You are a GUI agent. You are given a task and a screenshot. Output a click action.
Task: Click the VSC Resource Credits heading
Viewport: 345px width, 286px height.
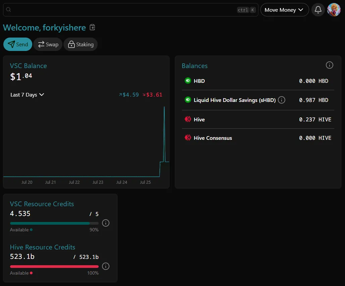[42, 204]
